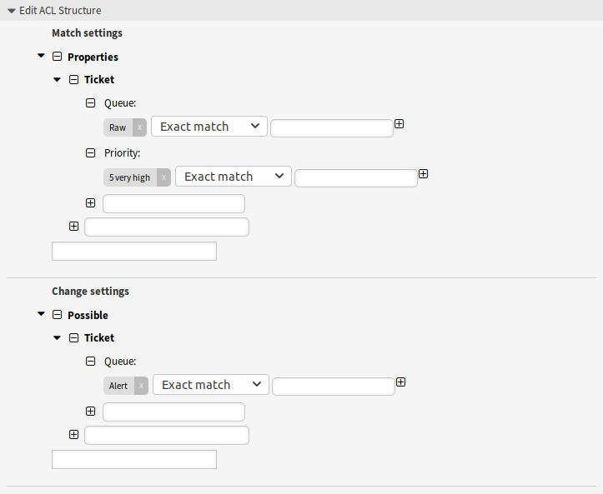This screenshot has width=603, height=494.
Task: Select the 5 very high tag label
Action: tap(129, 177)
